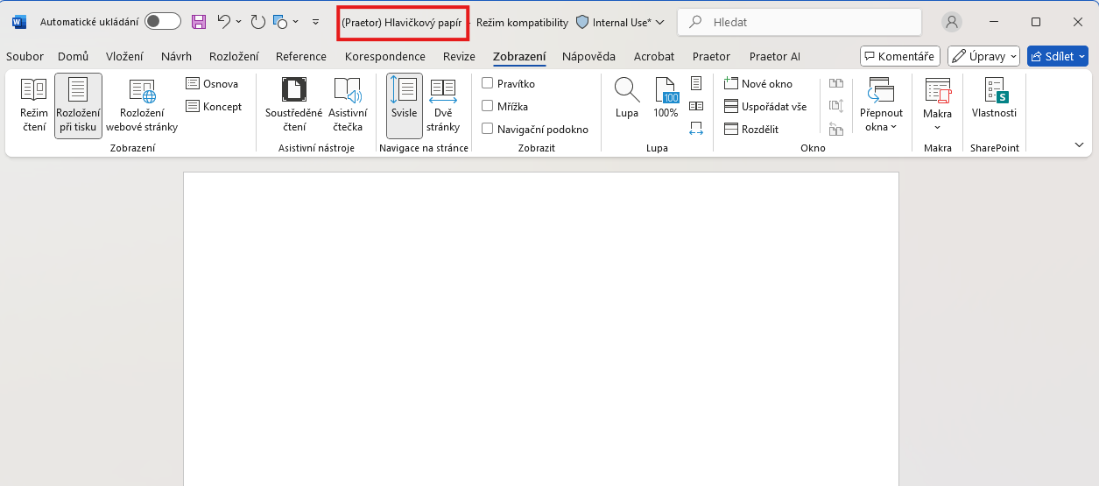Launch Soustředěné čtení focus mode
The width and height of the screenshot is (1099, 486).
[293, 105]
